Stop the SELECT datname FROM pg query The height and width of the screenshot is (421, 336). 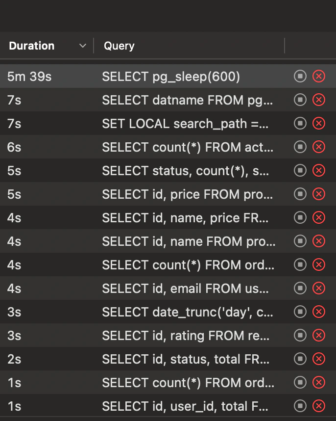pyautogui.click(x=300, y=100)
